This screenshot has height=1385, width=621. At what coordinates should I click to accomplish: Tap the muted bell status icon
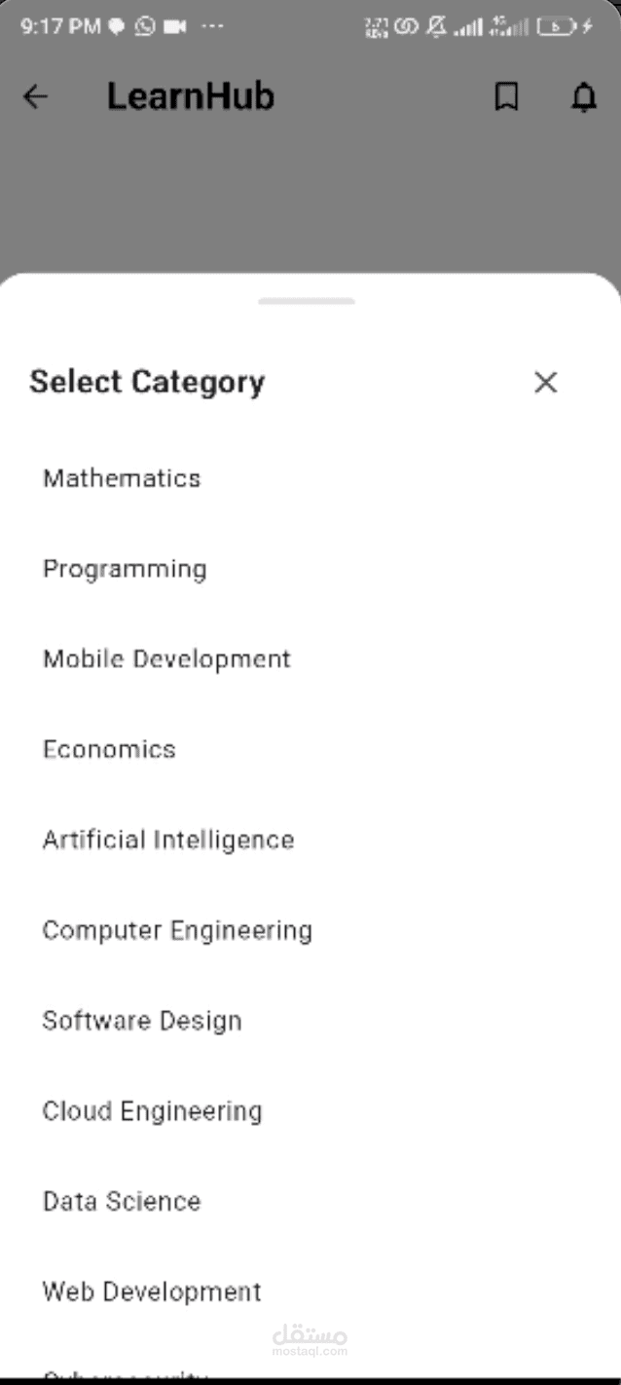coord(436,27)
